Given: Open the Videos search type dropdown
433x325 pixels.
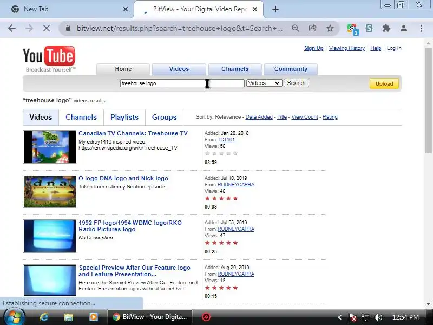Looking at the screenshot, I should point(264,83).
